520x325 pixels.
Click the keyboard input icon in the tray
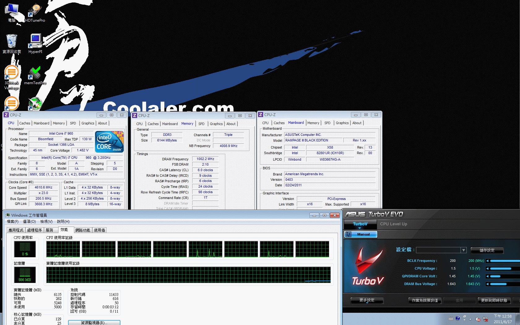(451, 319)
